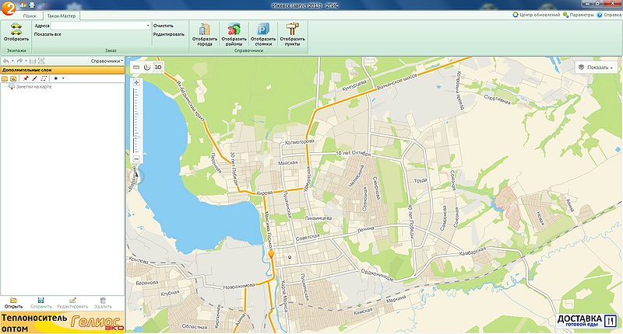Open the Адреса combo box dropdown
This screenshot has height=334, width=623.
point(148,26)
